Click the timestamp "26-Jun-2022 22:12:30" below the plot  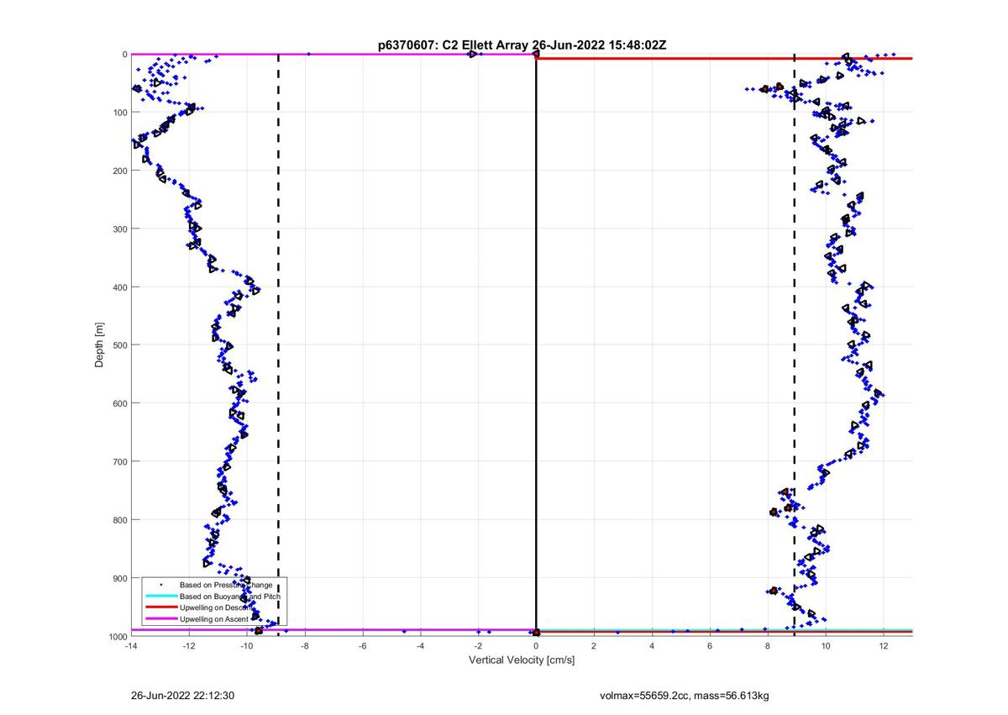(x=182, y=696)
